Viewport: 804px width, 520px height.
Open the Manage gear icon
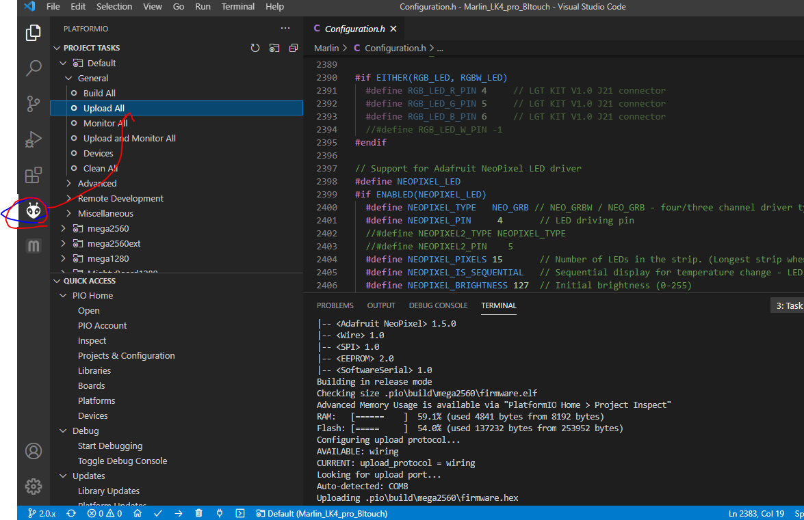(34, 487)
